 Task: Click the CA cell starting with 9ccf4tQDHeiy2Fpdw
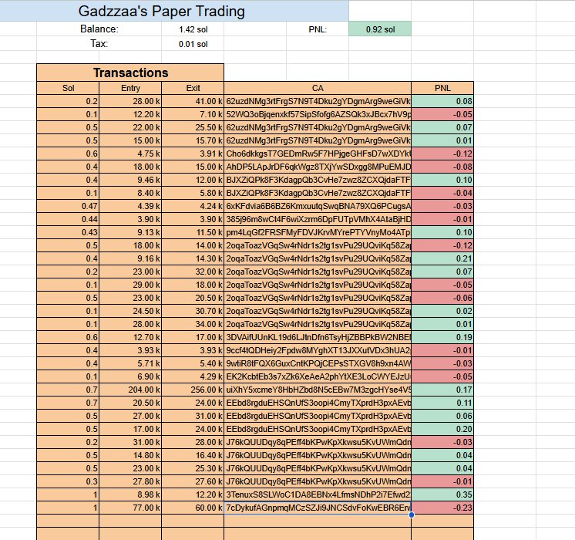coord(318,350)
